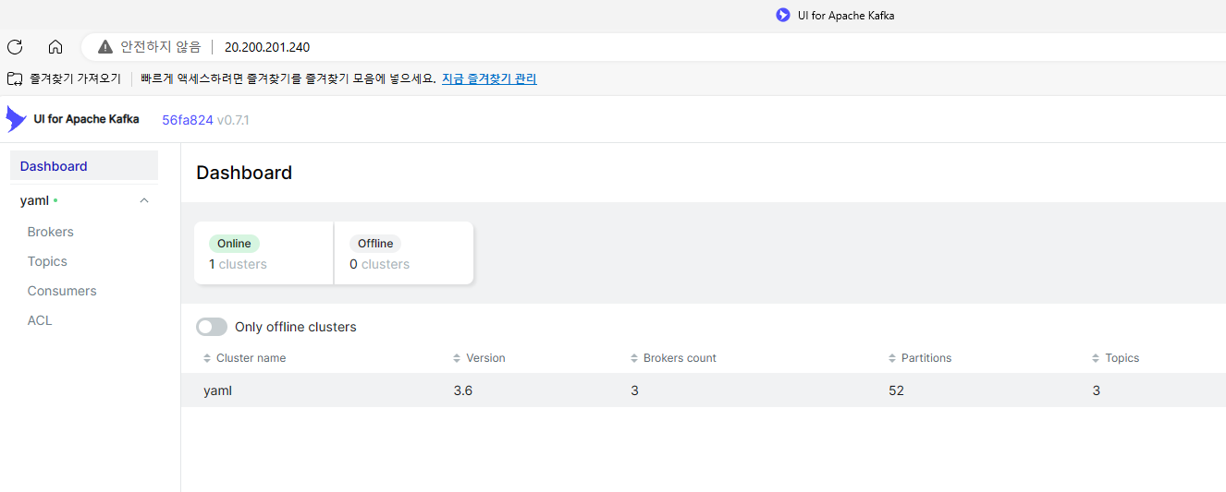Click the 1 clusters online count

(x=238, y=264)
